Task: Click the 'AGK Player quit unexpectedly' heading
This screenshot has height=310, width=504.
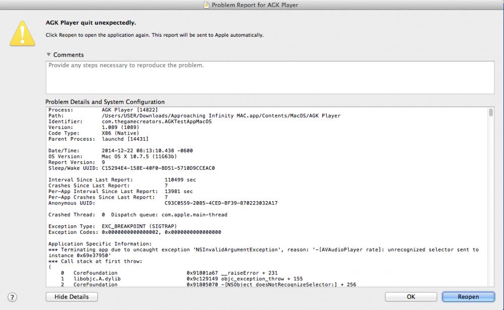Action: tap(91, 23)
